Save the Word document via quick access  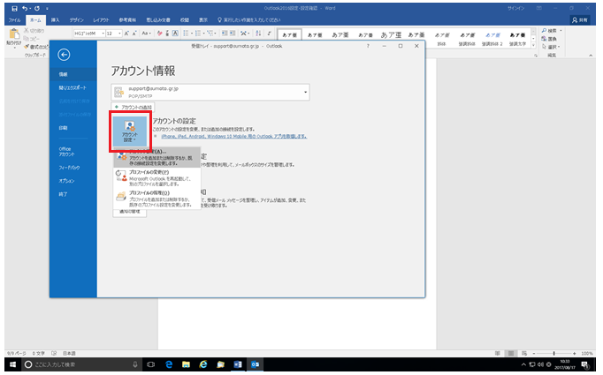(x=14, y=8)
